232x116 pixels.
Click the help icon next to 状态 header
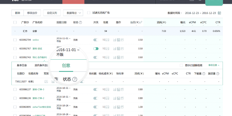pos(80,22)
